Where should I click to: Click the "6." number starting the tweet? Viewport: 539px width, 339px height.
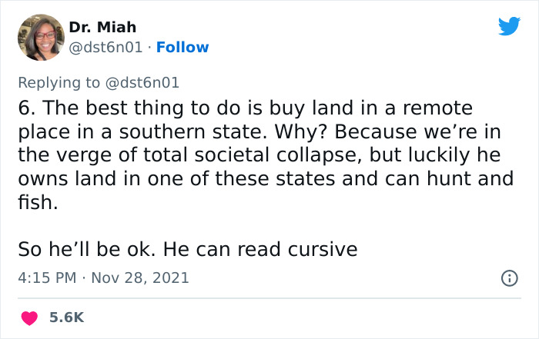coord(26,107)
